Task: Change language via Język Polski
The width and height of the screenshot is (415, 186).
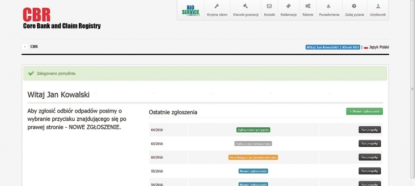Action: pos(379,47)
